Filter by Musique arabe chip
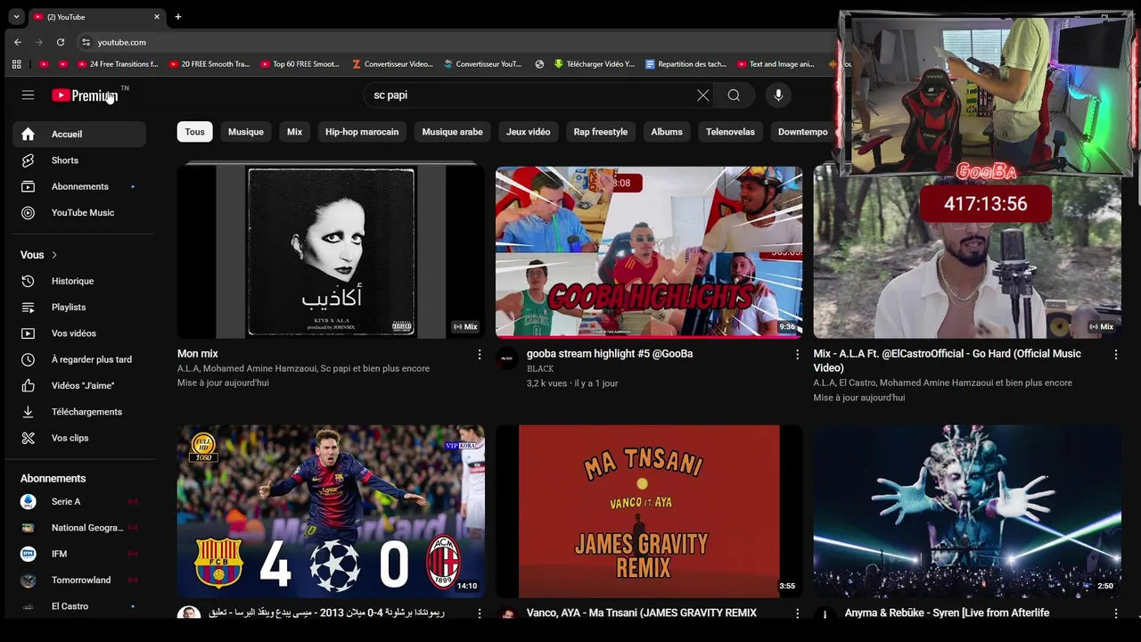Screen dimensions: 1141x642 [x=452, y=132]
